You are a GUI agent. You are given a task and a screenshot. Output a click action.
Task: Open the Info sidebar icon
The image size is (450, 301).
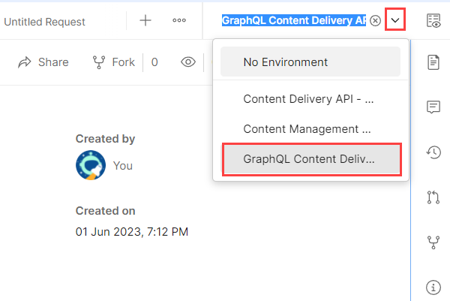pos(433,287)
